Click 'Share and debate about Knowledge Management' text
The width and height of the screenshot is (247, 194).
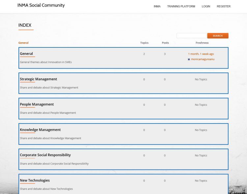pyautogui.click(x=50, y=138)
